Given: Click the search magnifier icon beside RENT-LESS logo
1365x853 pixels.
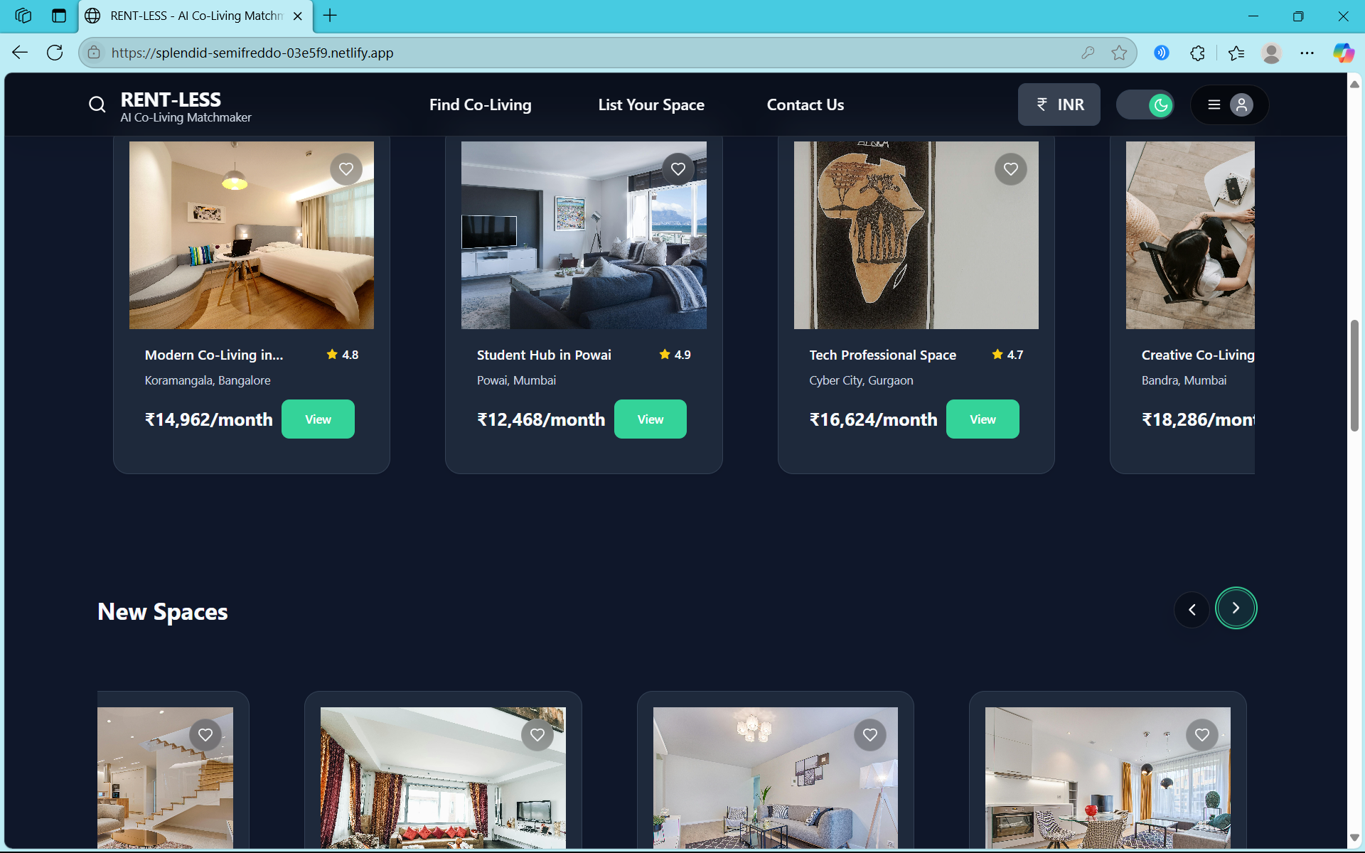Looking at the screenshot, I should (97, 105).
